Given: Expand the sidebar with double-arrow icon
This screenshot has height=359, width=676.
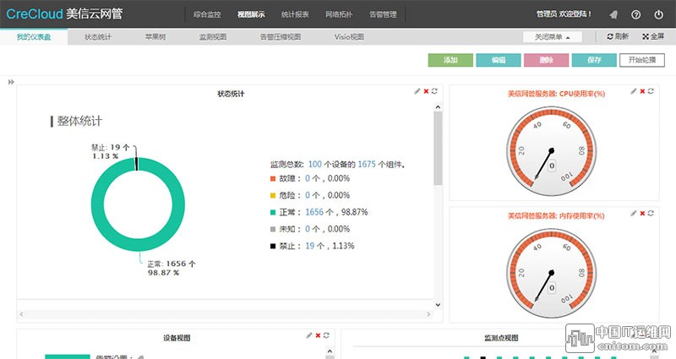Looking at the screenshot, I should point(12,82).
